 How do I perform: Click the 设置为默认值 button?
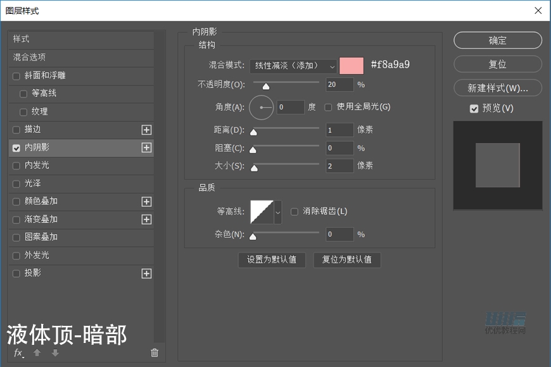tap(272, 260)
